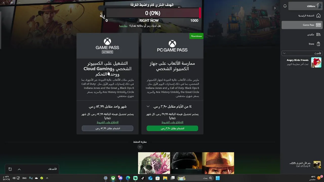Open the volume tray icon

pos(13,178)
